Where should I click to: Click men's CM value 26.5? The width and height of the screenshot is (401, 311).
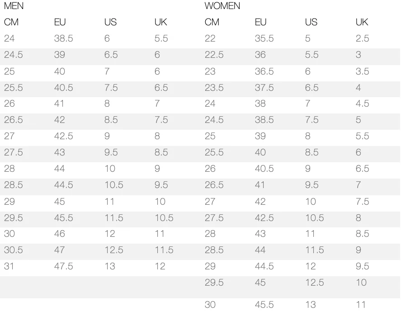point(14,120)
